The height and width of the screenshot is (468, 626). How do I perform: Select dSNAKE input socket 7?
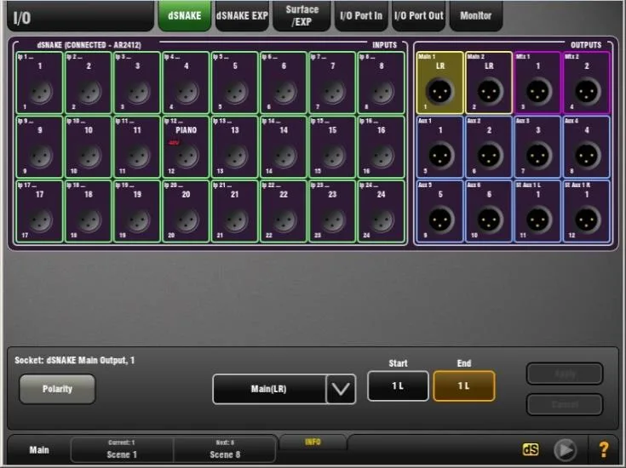pos(332,83)
